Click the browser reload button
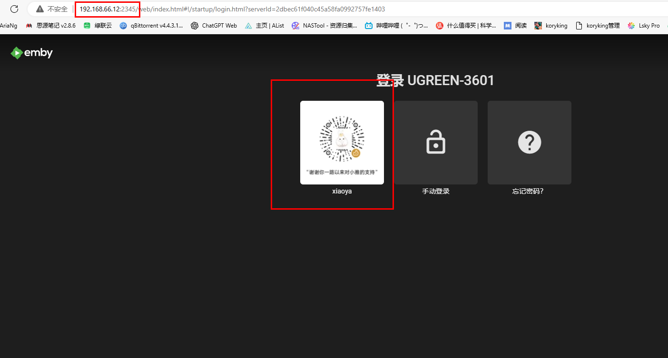The height and width of the screenshot is (358, 668). (14, 9)
